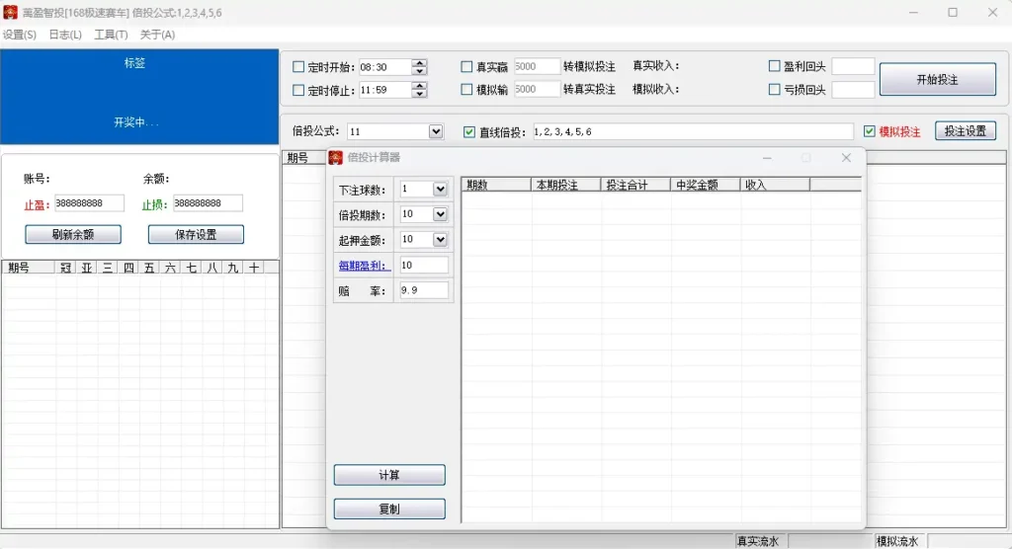Screen dimensions: 1012x549
Task: Click the 亚 column header
Action: coord(87,268)
